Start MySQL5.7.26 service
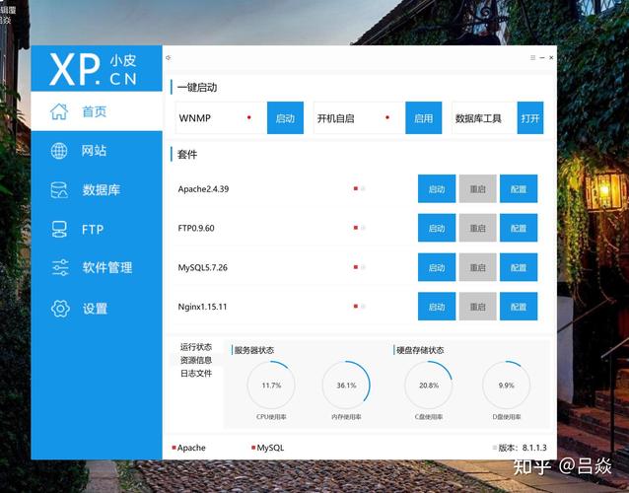The height and width of the screenshot is (493, 629). (437, 267)
